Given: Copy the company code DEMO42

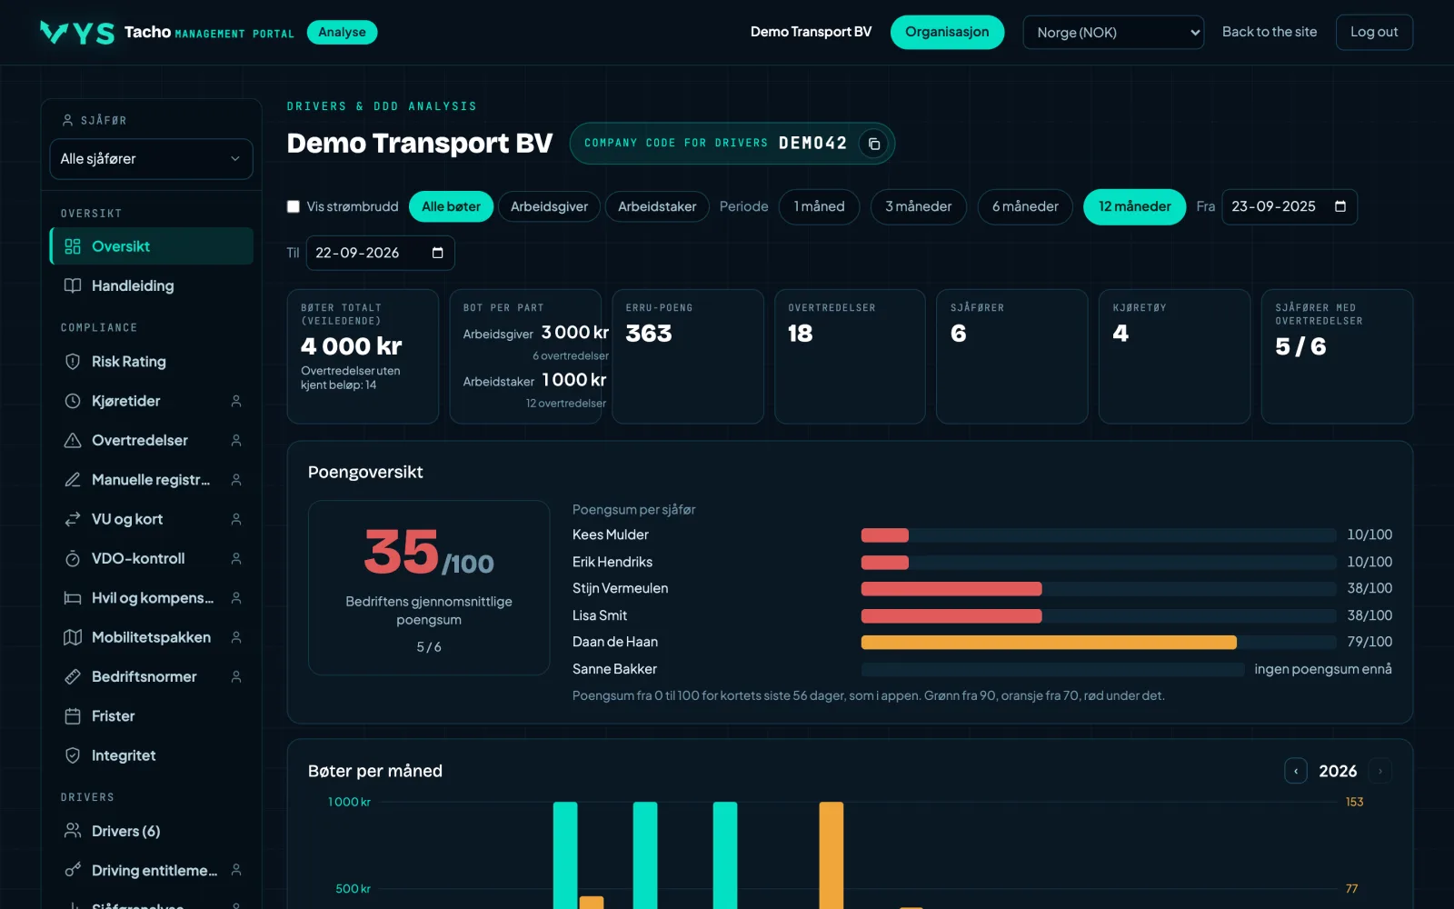Looking at the screenshot, I should pos(873,144).
